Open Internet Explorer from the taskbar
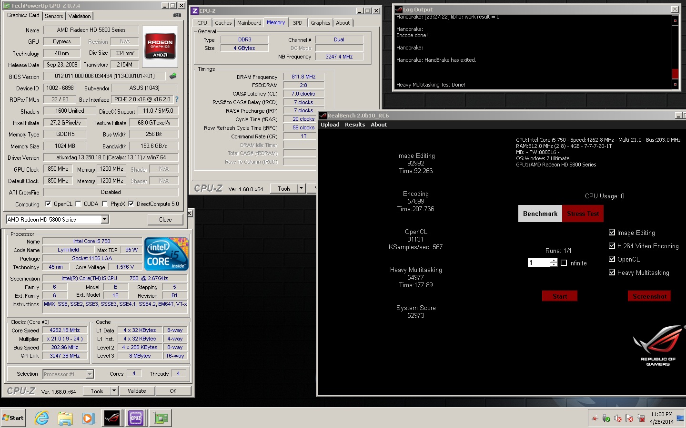Viewport: 686px width, 428px height. tap(42, 418)
